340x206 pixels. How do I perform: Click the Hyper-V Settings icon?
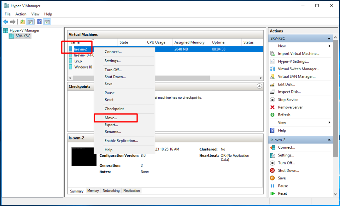coord(272,62)
